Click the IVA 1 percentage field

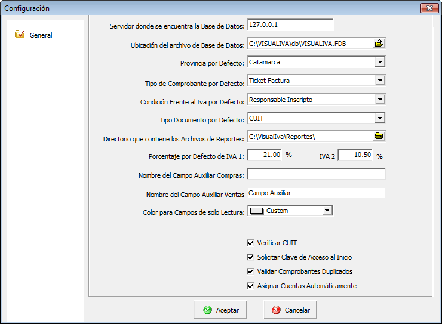[x=264, y=155]
